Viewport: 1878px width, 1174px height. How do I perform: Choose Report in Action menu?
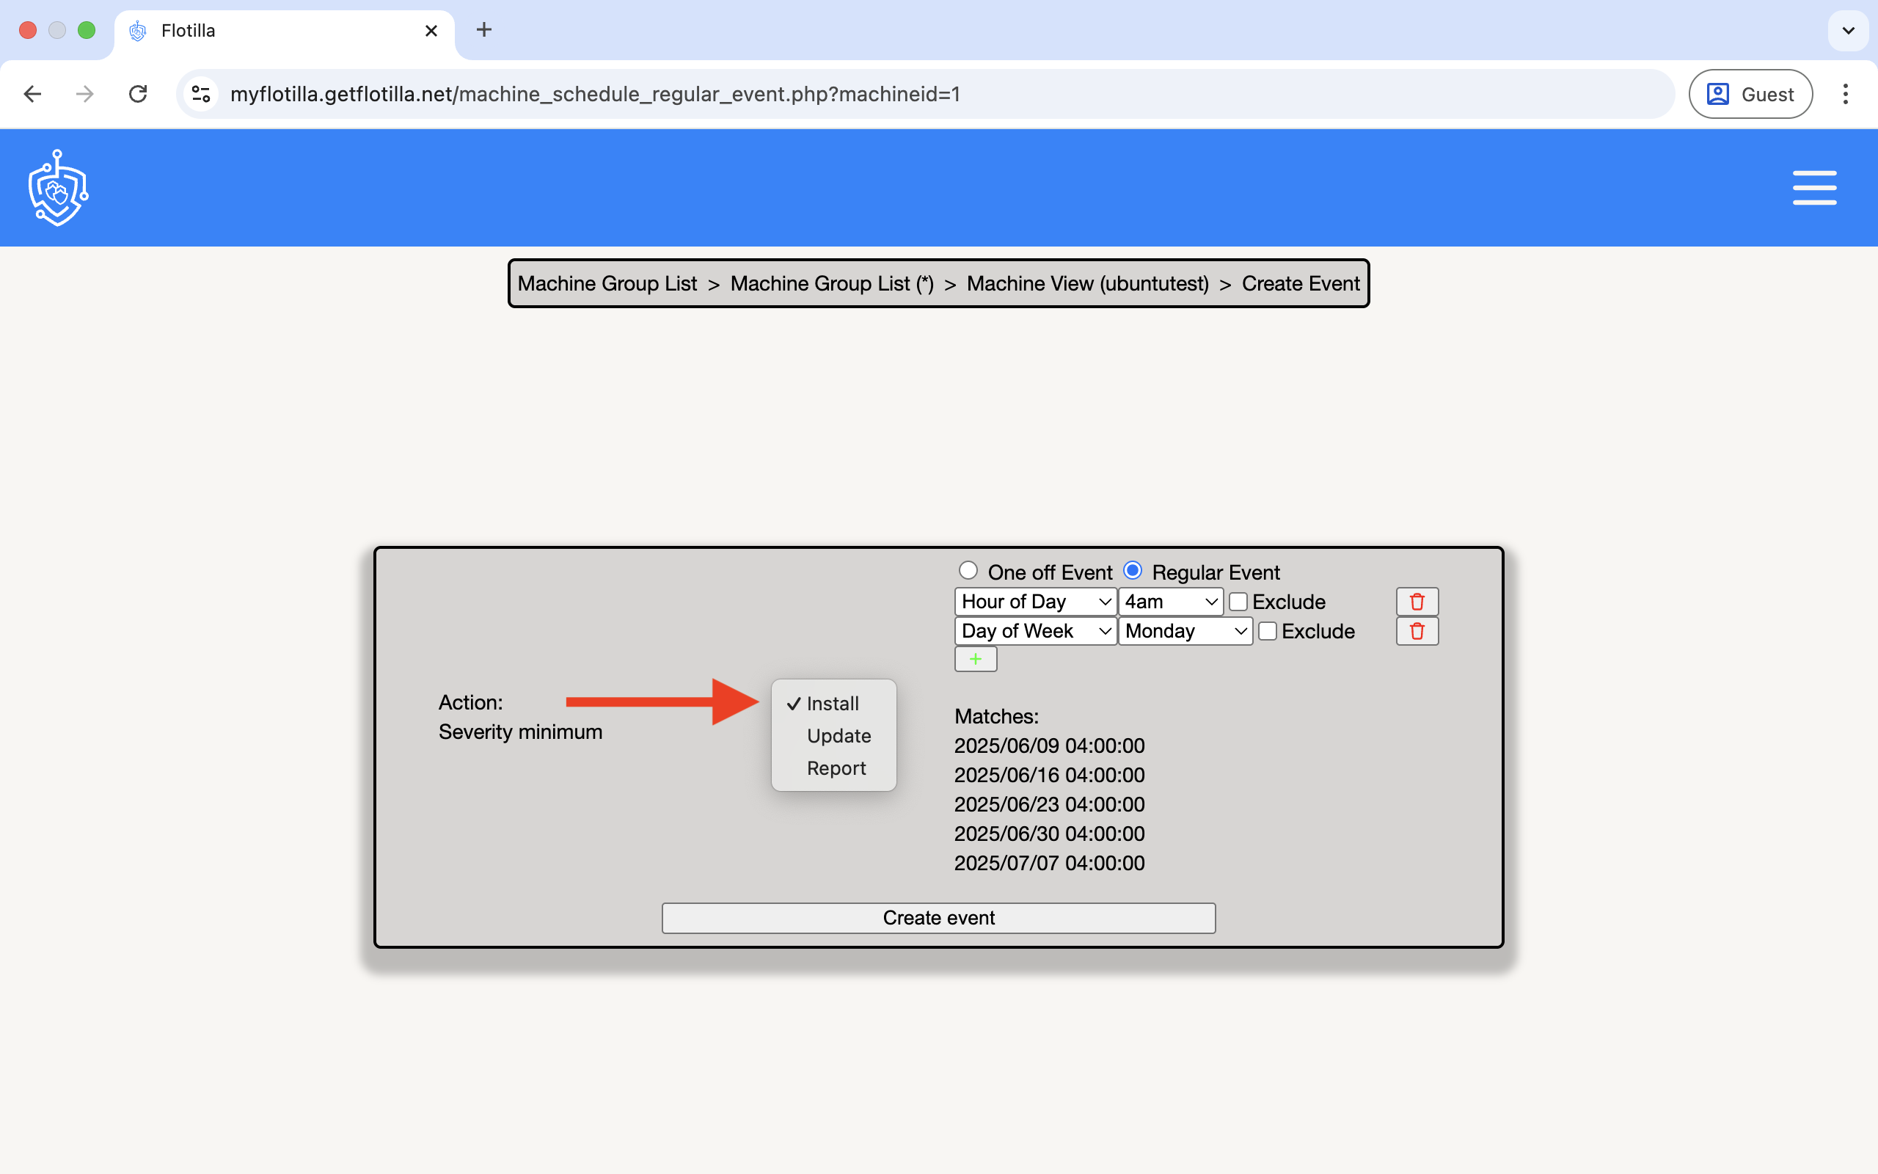pyautogui.click(x=836, y=768)
